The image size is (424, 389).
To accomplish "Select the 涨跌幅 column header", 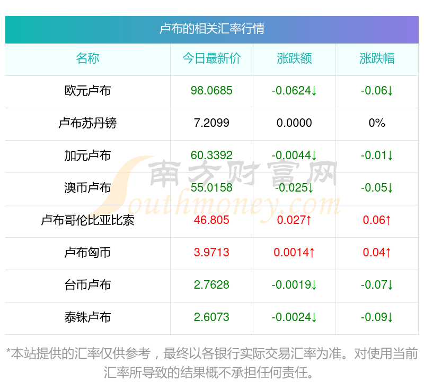I will (377, 58).
